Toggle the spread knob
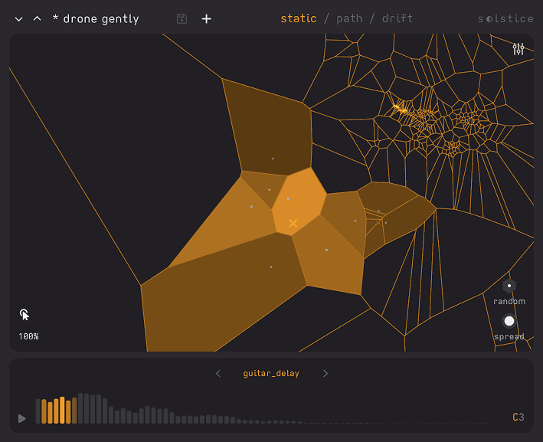This screenshot has width=543, height=442. (x=509, y=321)
